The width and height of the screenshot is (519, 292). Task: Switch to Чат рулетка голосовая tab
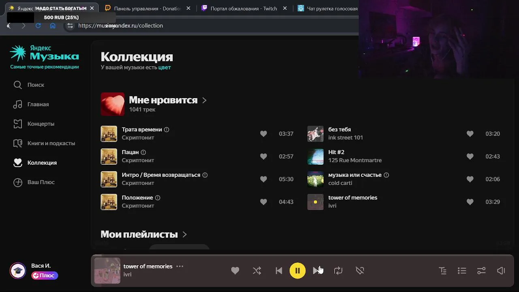pyautogui.click(x=328, y=8)
